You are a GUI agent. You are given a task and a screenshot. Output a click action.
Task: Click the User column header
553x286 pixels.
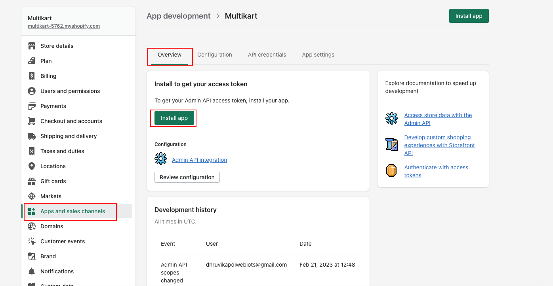(x=212, y=244)
